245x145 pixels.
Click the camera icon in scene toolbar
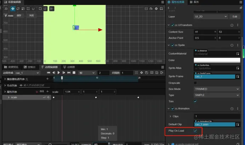pos(151,9)
